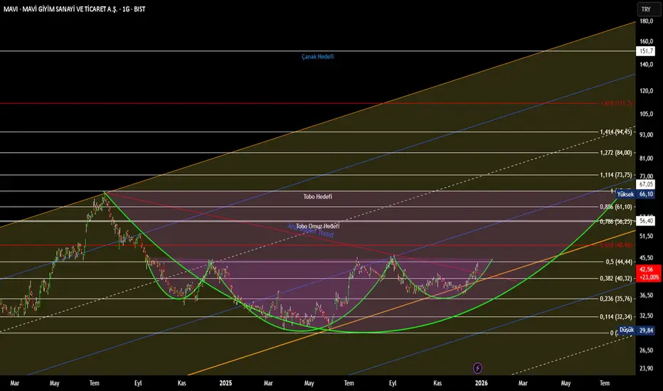Click the Düşük 29,84 low price tag

point(637,330)
